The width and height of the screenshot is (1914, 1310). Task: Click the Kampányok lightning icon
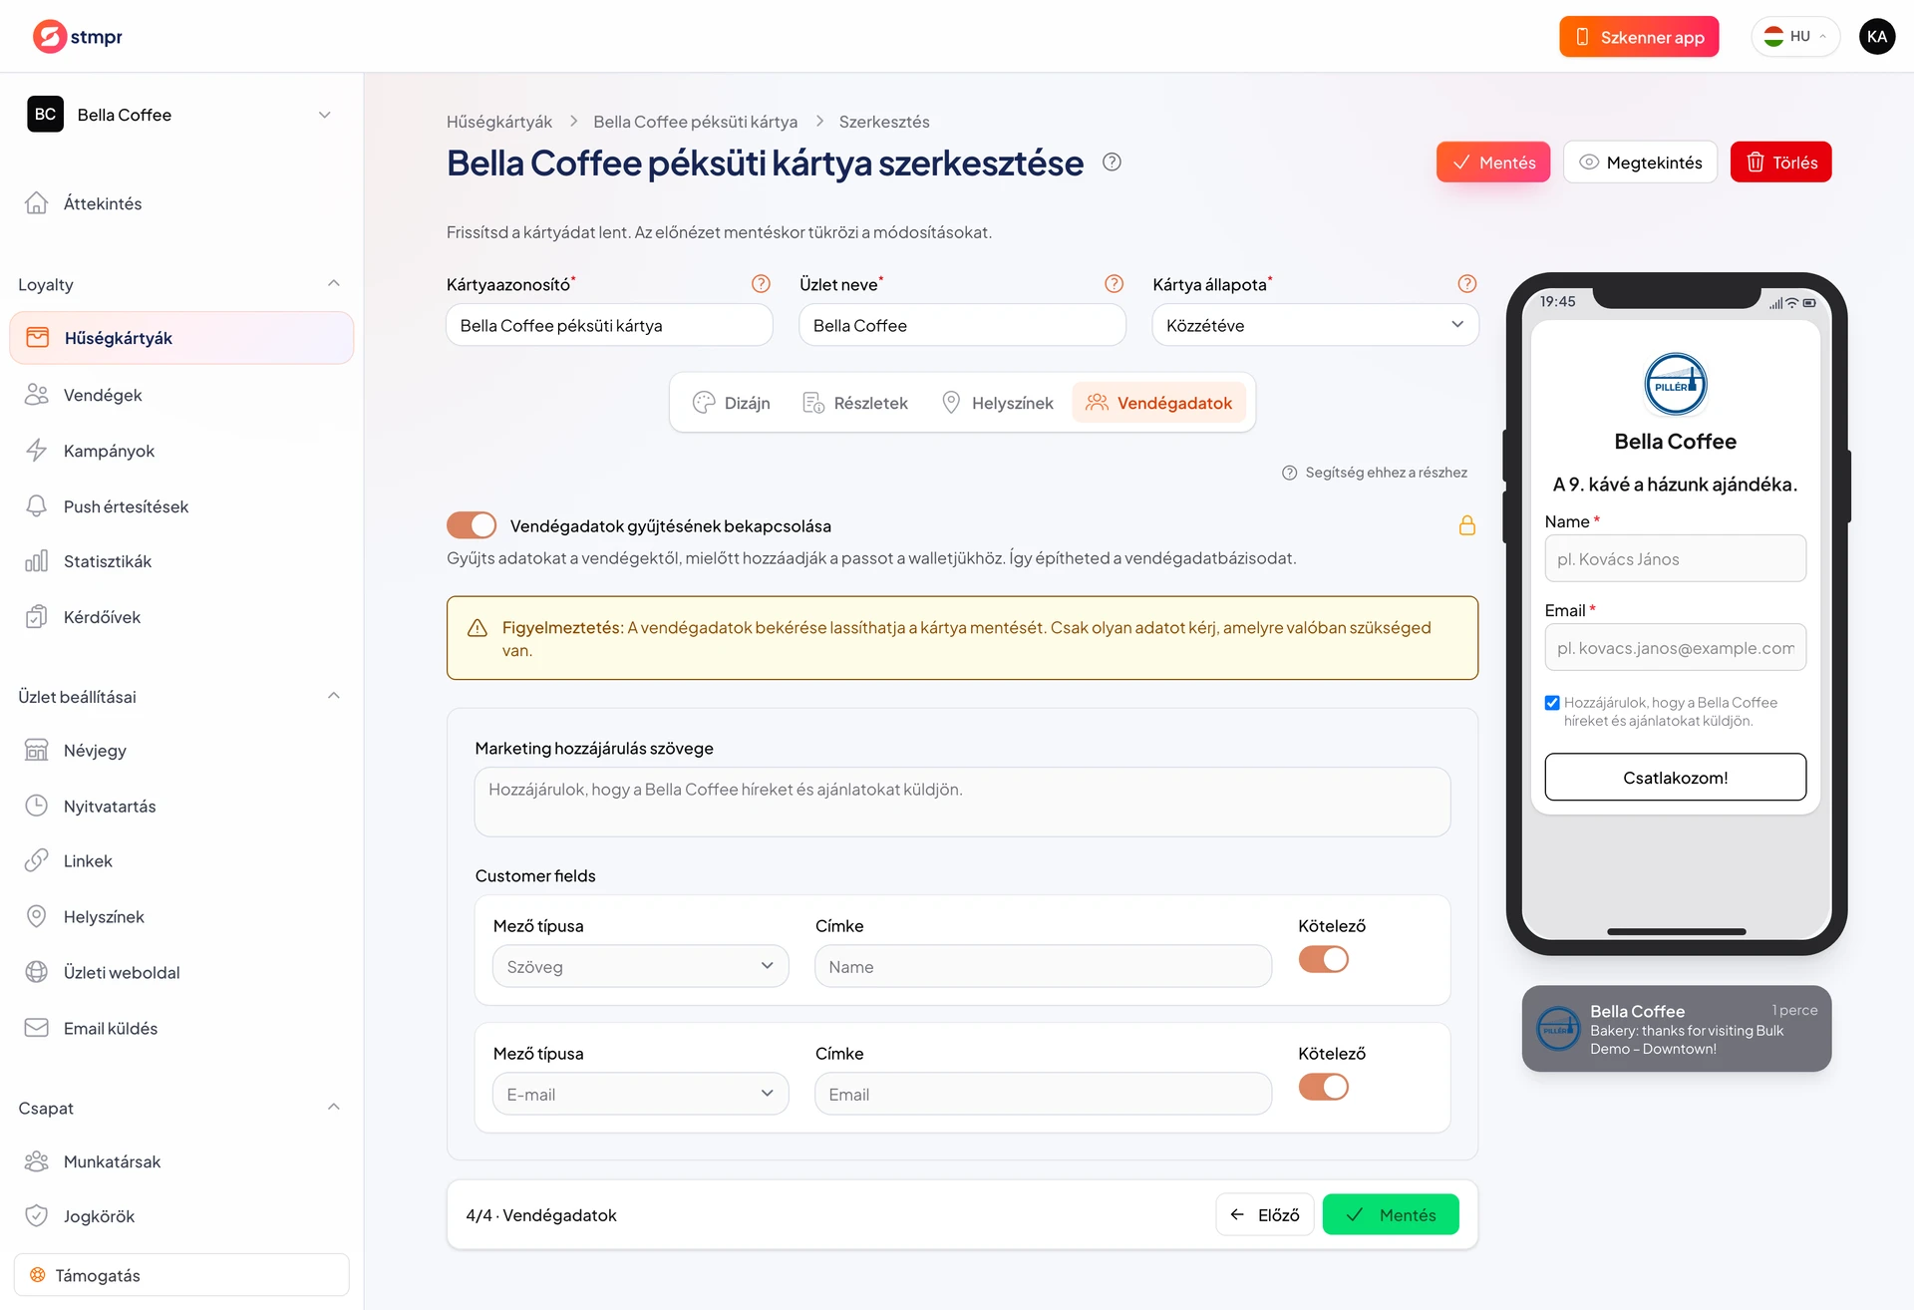pyautogui.click(x=37, y=451)
